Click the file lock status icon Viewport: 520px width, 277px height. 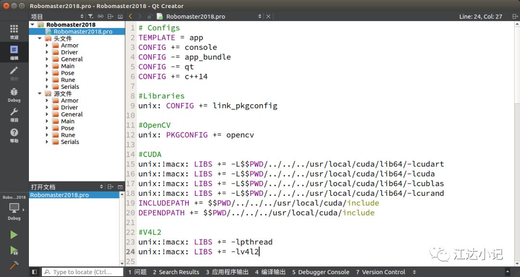pyautogui.click(x=150, y=16)
